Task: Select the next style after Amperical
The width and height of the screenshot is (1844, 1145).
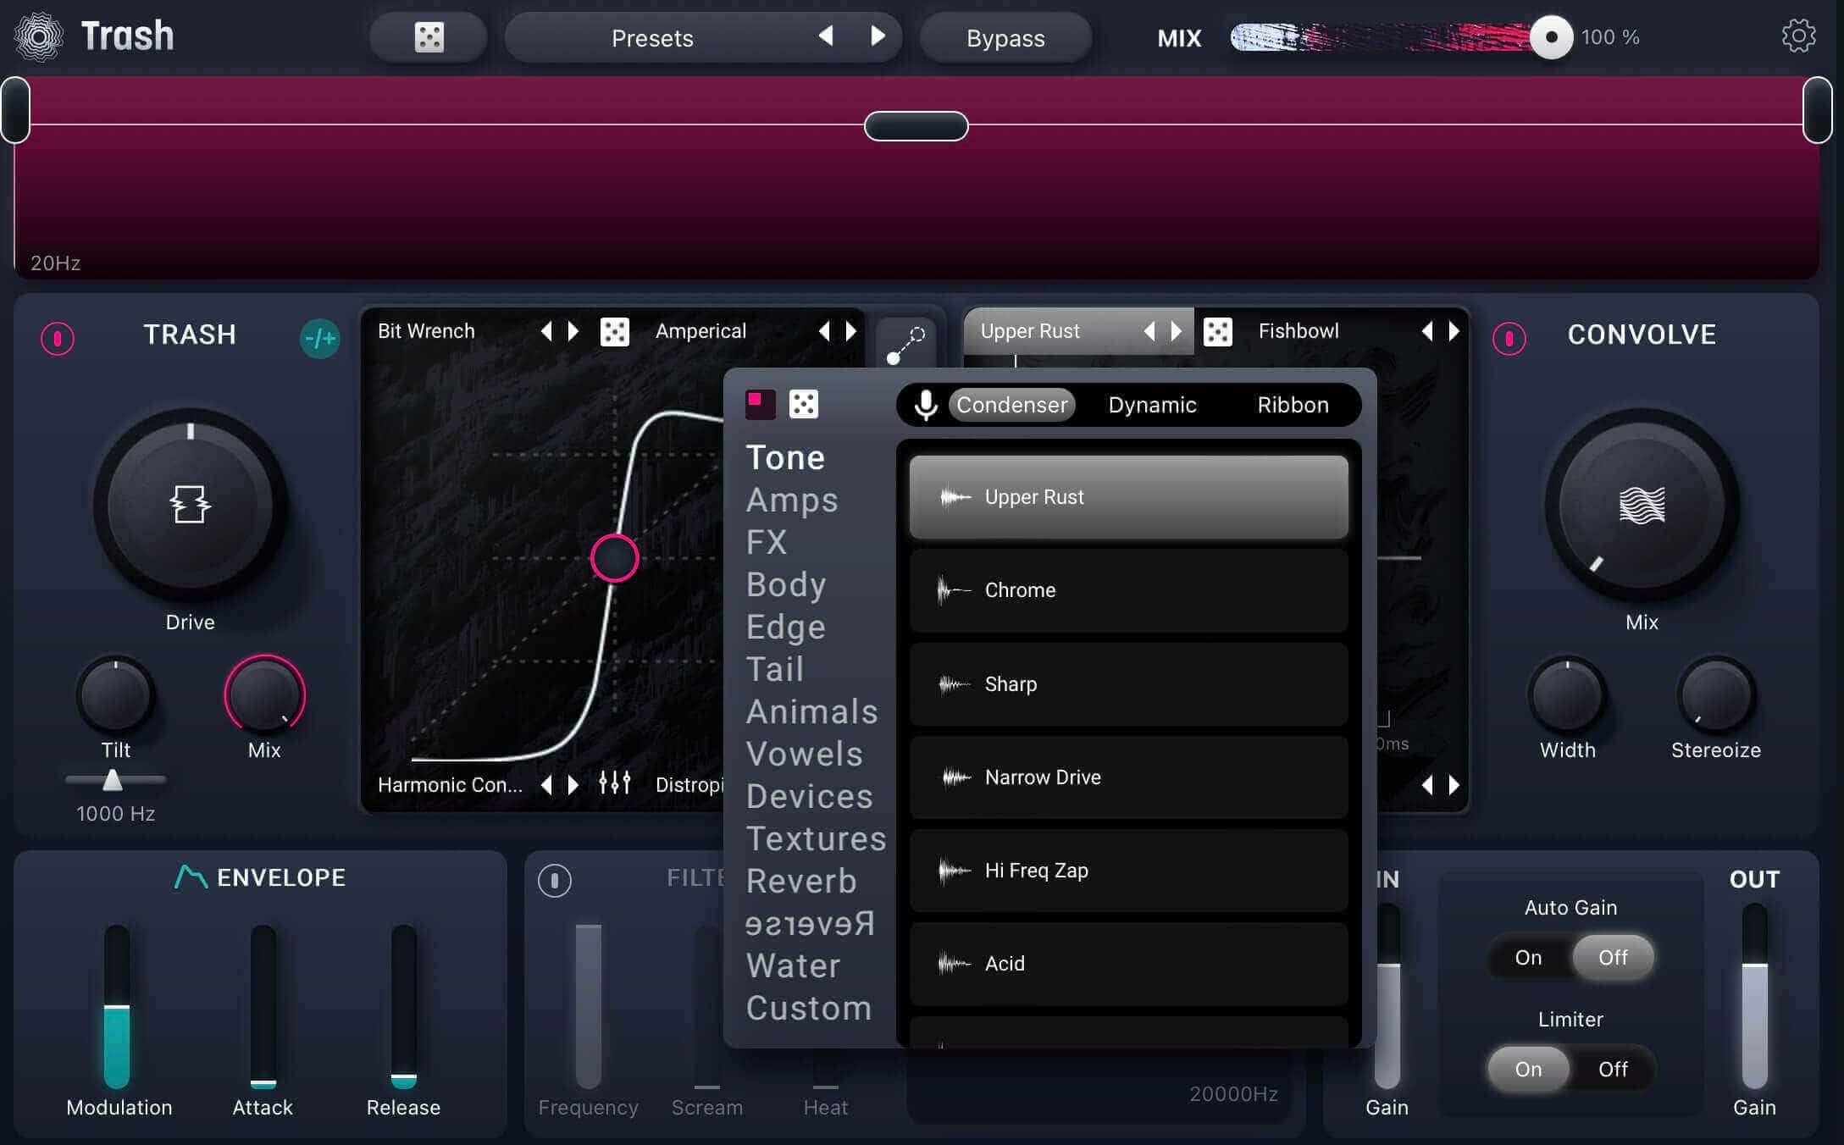Action: click(x=851, y=331)
